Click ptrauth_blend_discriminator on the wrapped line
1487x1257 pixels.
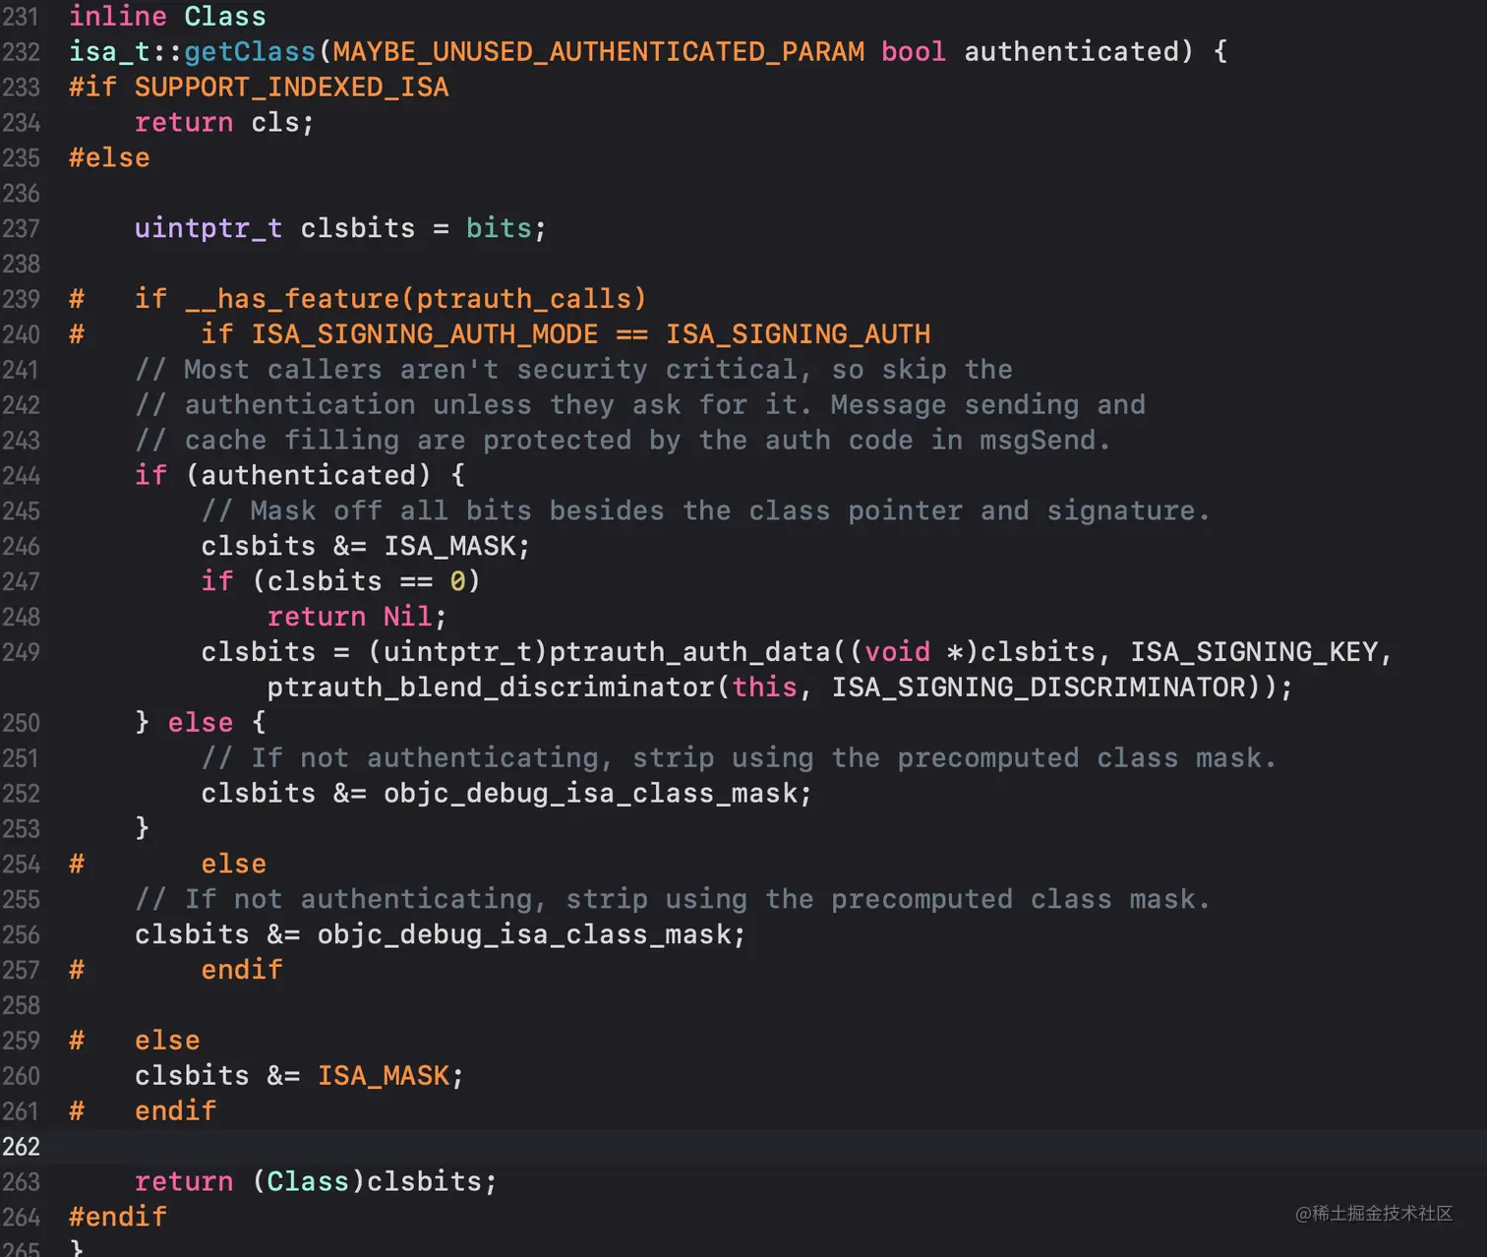(491, 688)
